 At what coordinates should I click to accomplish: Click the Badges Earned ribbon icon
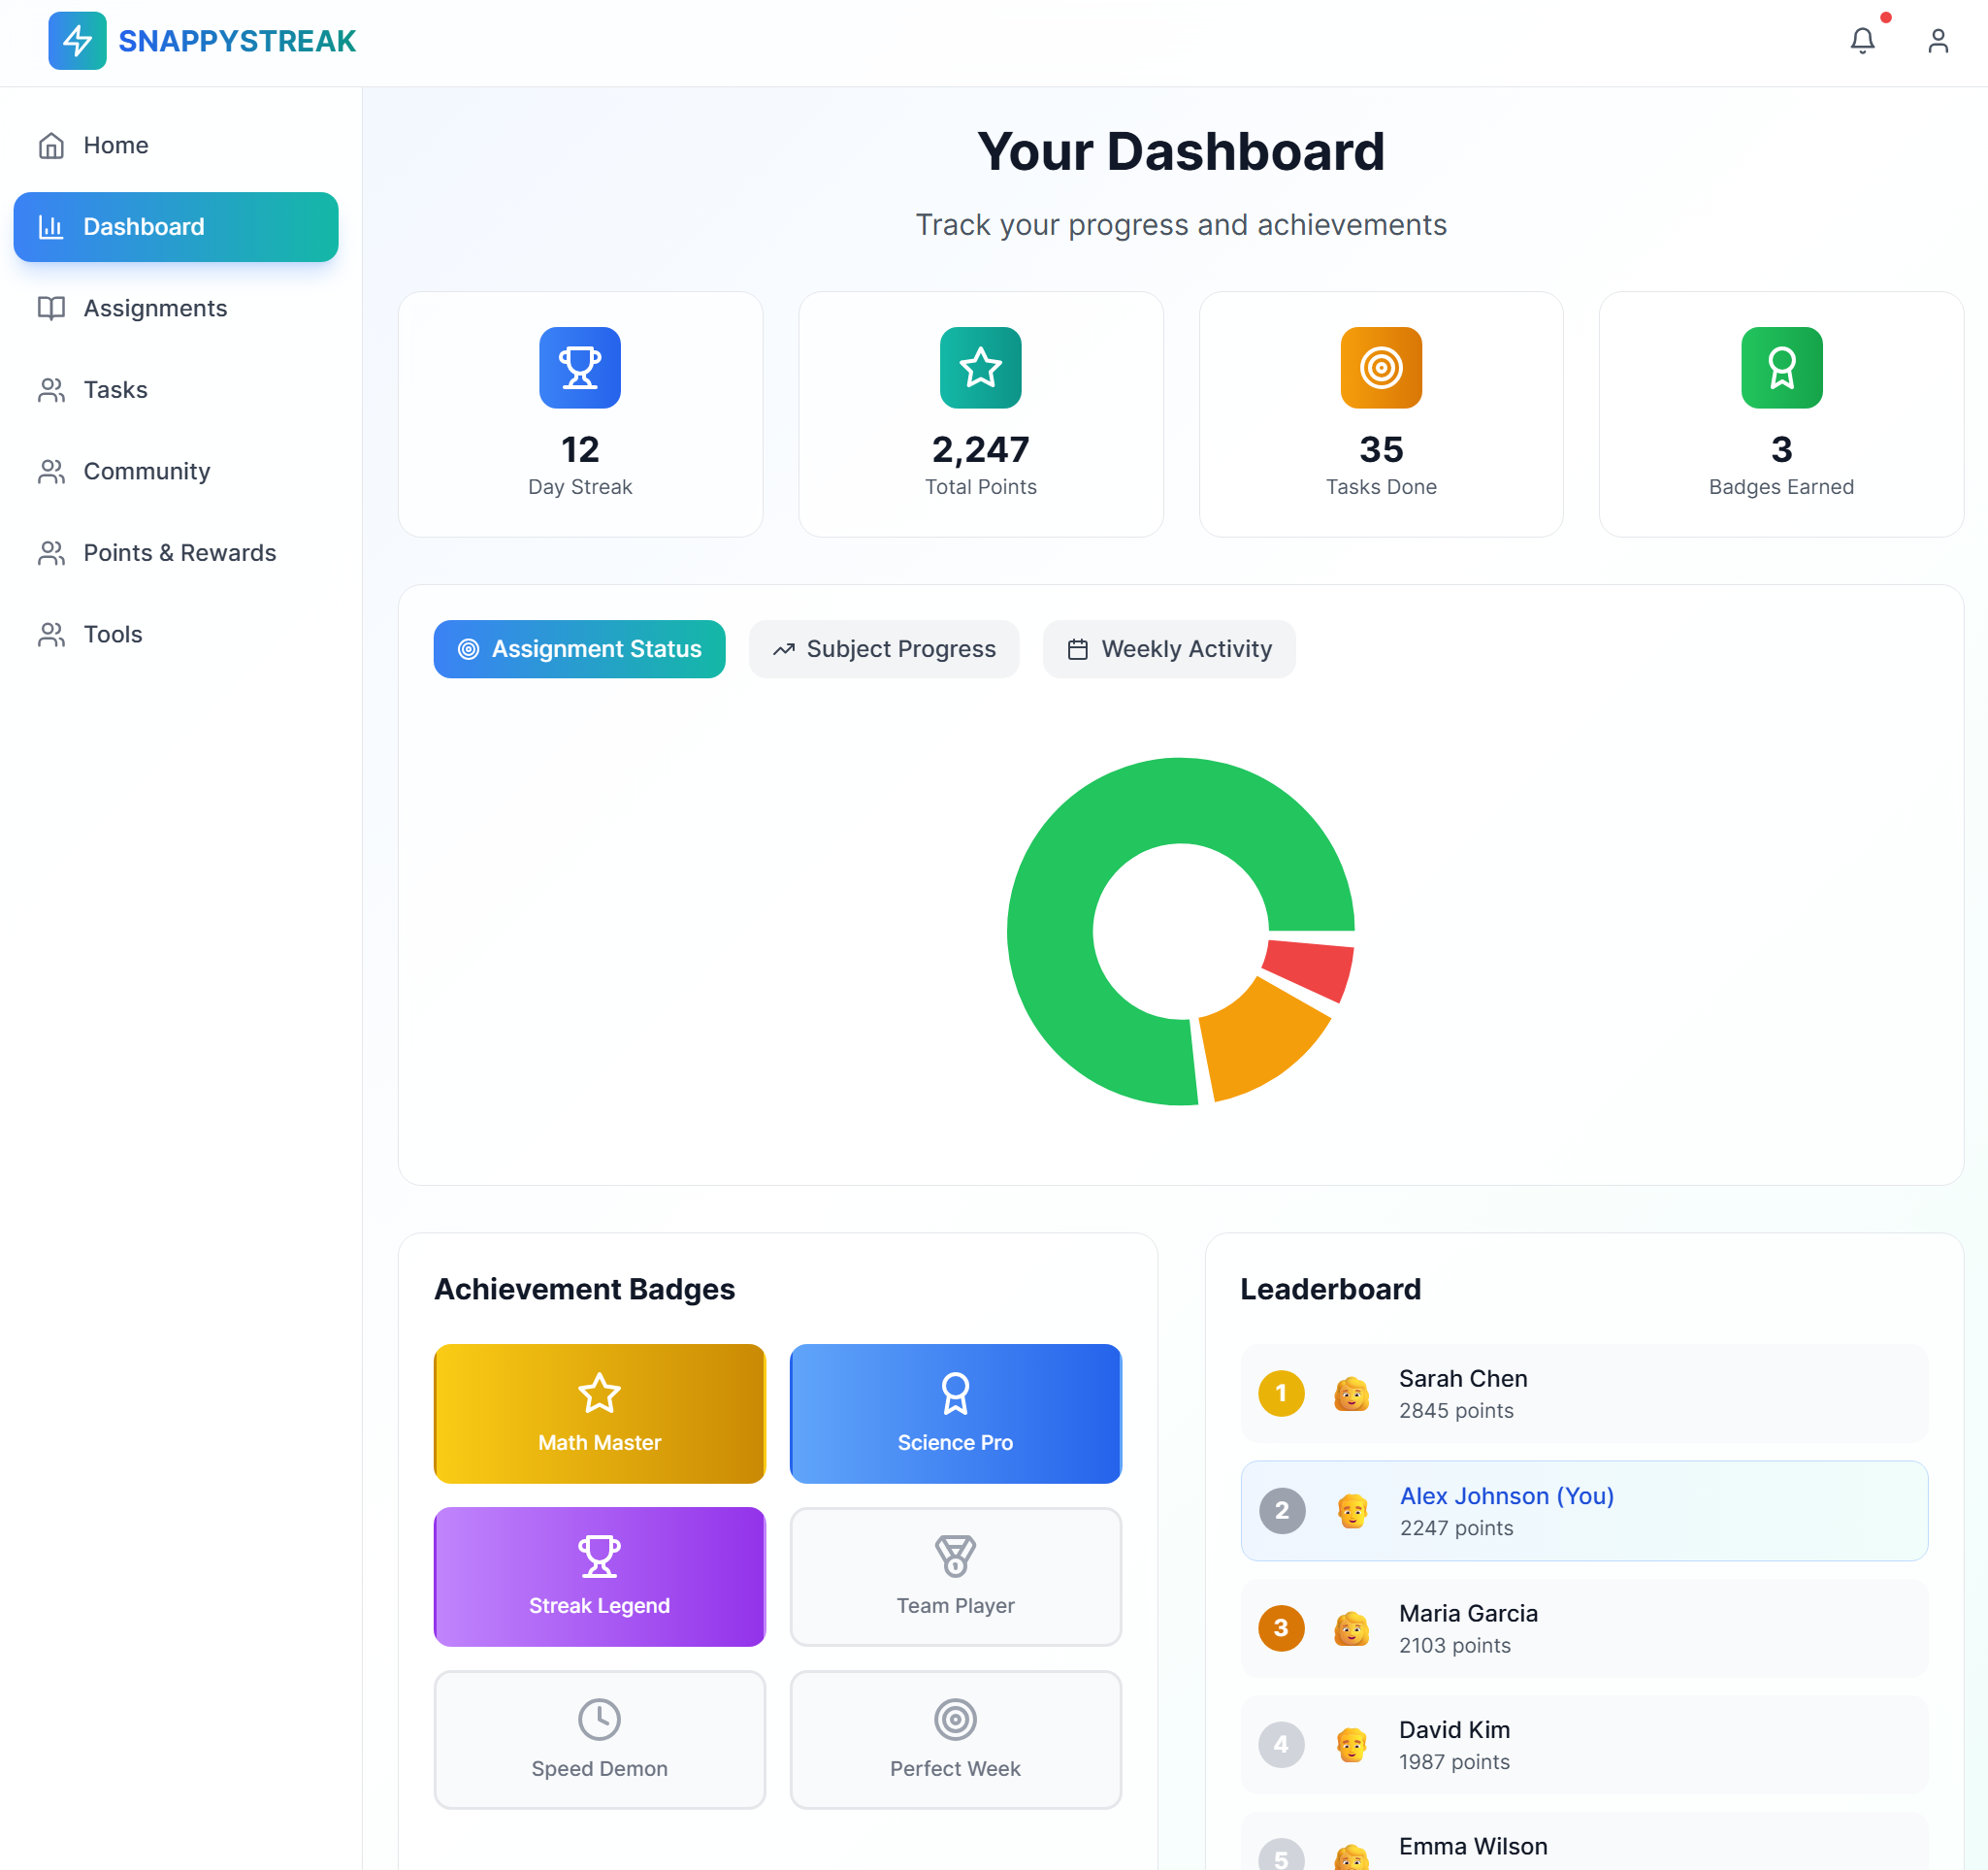(x=1781, y=367)
